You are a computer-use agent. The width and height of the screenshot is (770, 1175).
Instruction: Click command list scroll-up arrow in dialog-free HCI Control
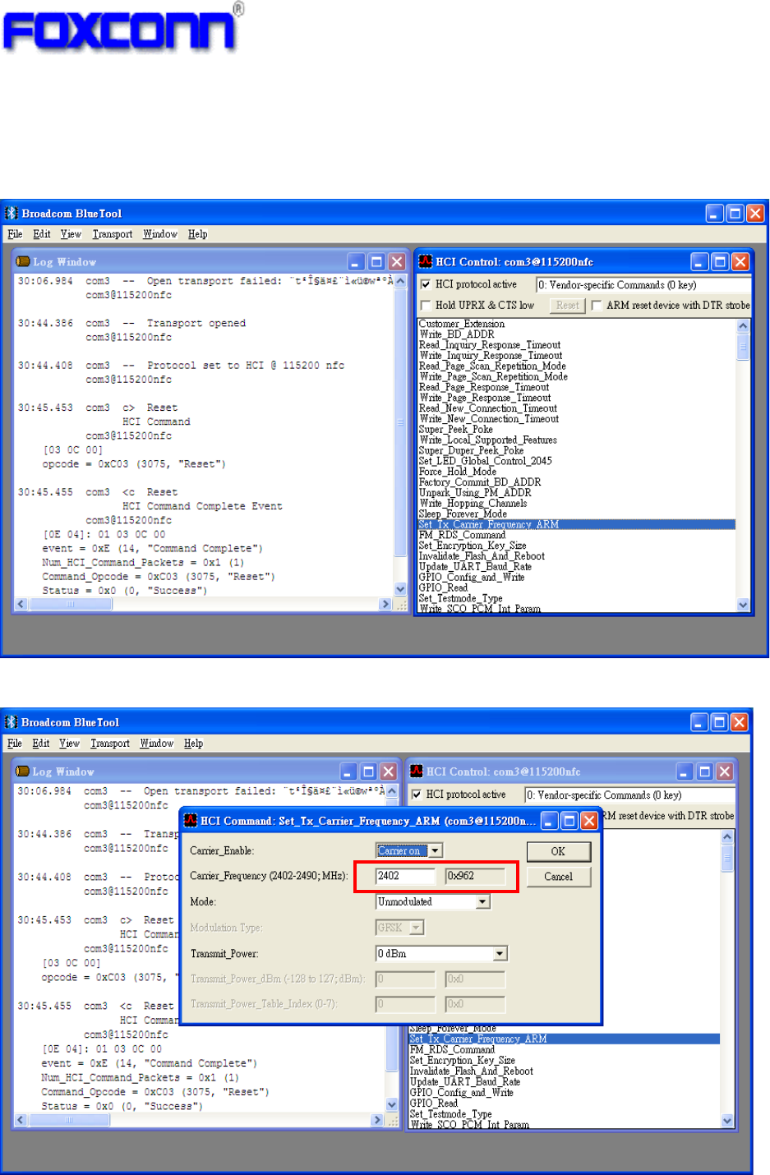pyautogui.click(x=743, y=325)
